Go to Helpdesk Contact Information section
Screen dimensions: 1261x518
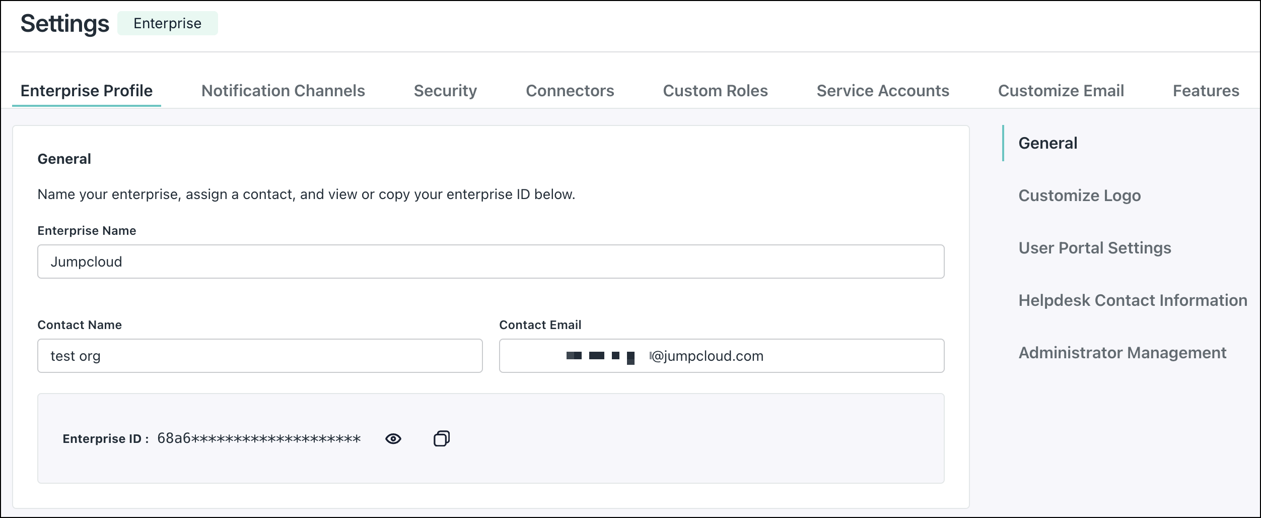click(x=1133, y=300)
